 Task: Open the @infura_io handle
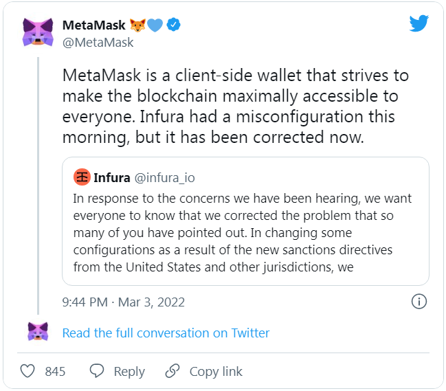pyautogui.click(x=164, y=178)
